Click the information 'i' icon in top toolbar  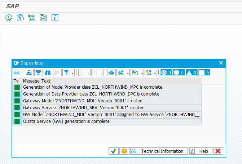55,18
